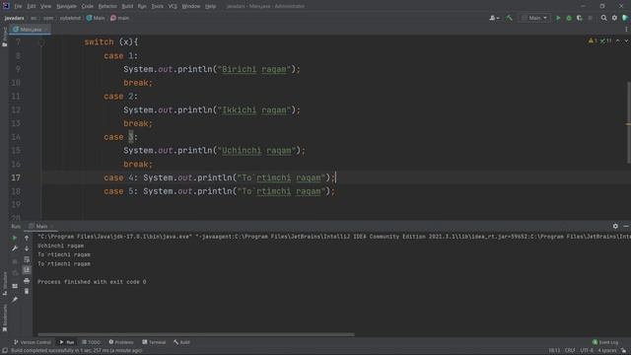
Task: Open the Refactor menu
Action: pos(107,7)
